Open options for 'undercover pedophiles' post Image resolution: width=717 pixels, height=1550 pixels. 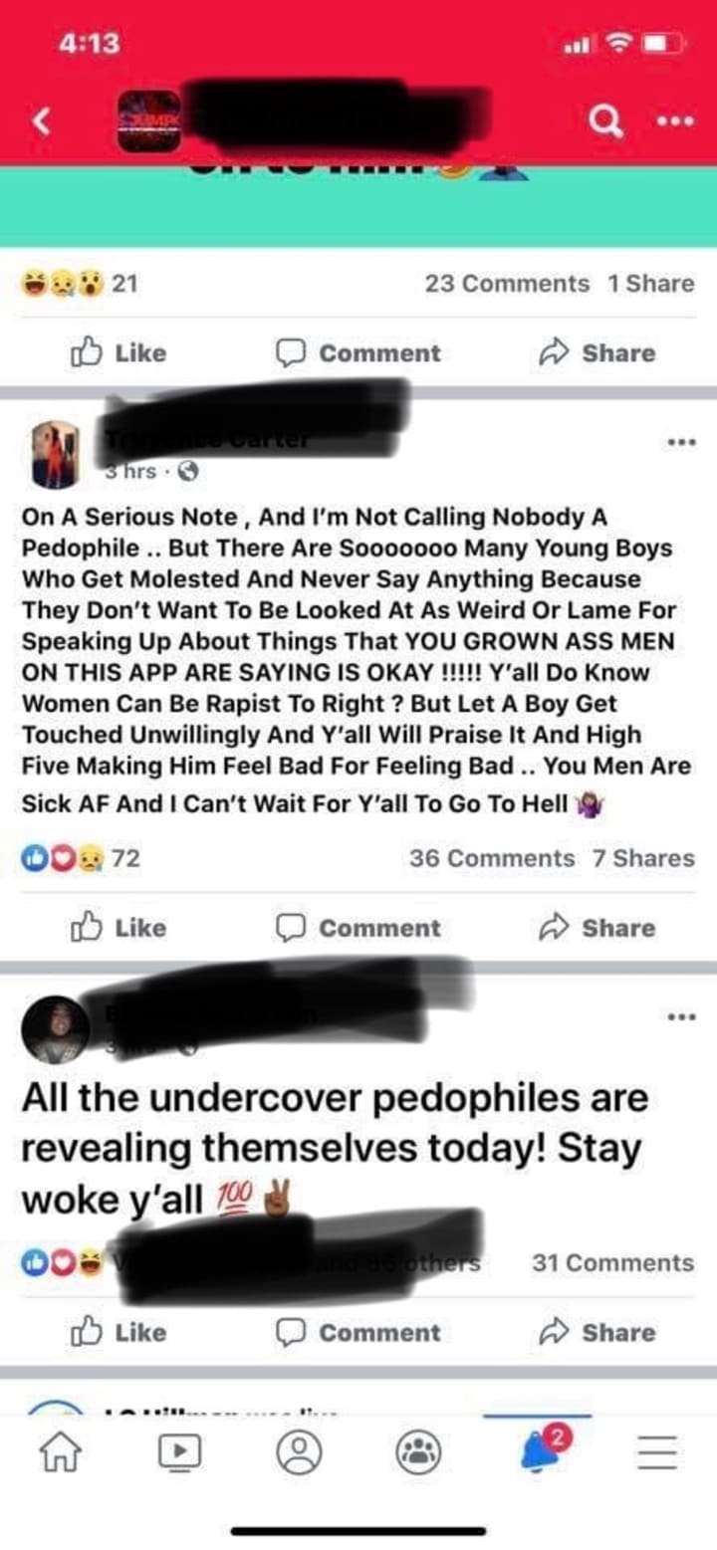click(x=681, y=1016)
